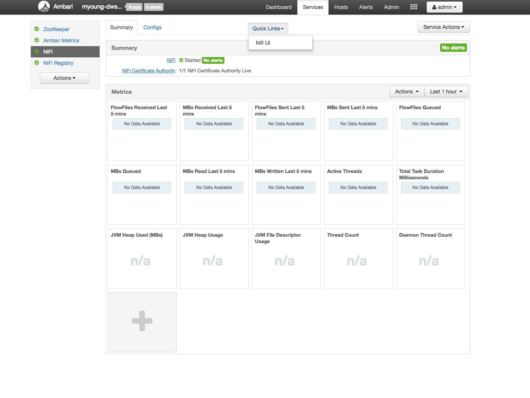Click the green health check icon beside ZooKeeper
The image size is (530, 398).
[36, 29]
